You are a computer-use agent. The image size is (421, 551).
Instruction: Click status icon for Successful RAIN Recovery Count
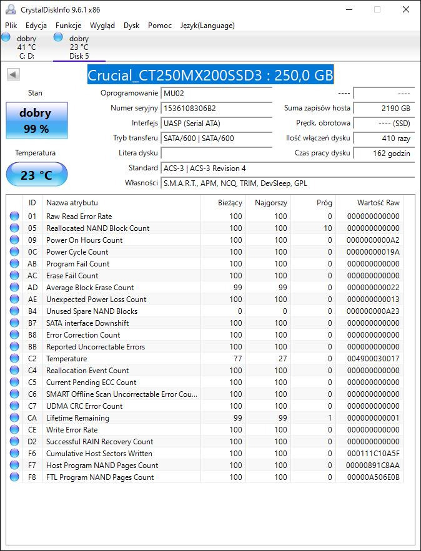(14, 441)
